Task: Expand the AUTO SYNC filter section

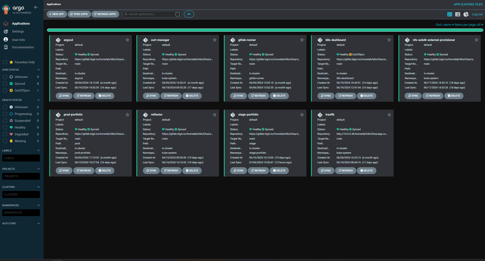Action: 38,223
